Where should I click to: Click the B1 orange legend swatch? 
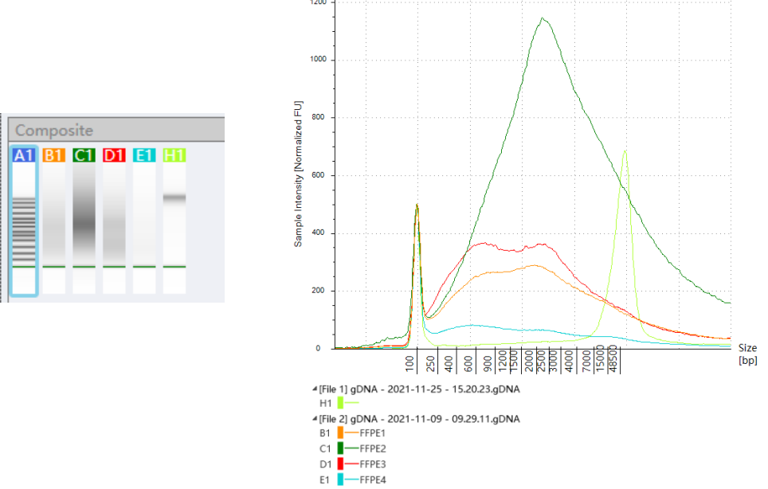click(x=340, y=432)
